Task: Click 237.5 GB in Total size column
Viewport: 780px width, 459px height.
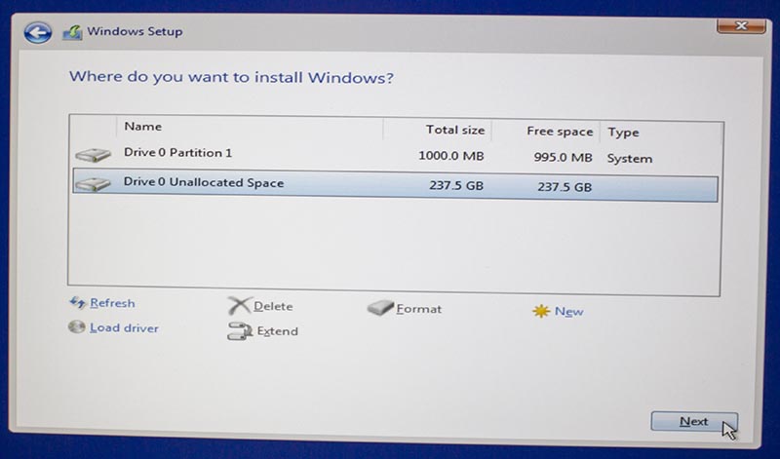Action: tap(456, 185)
